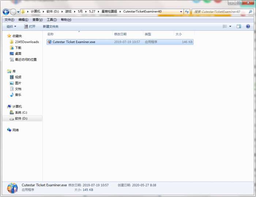Viewport: 256px width, 197px height.
Task: Sort by 修改日期 column header
Action: (x=120, y=34)
